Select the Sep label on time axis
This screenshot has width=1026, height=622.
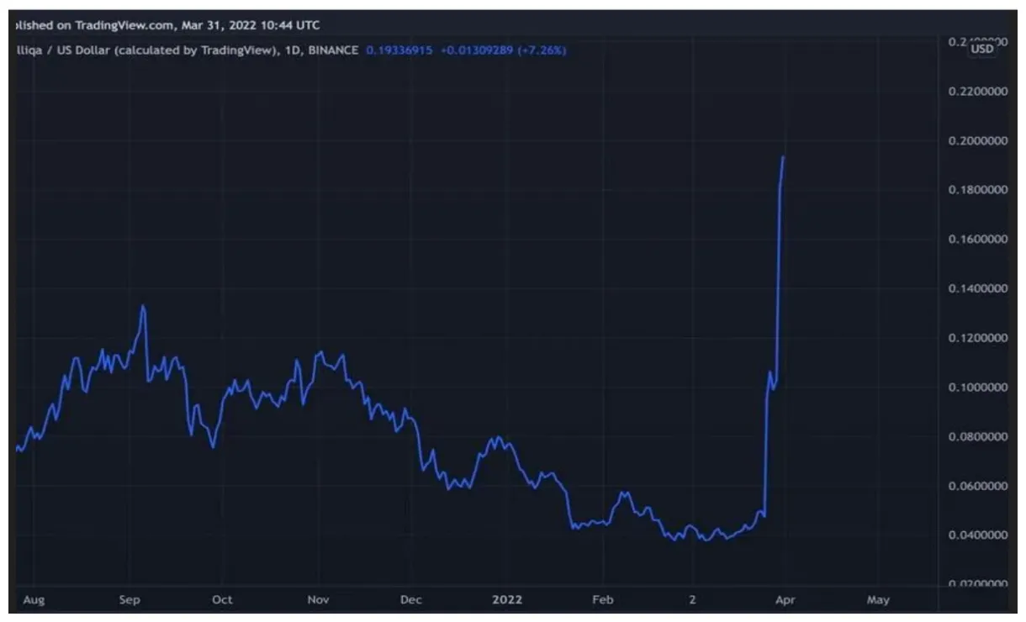130,599
